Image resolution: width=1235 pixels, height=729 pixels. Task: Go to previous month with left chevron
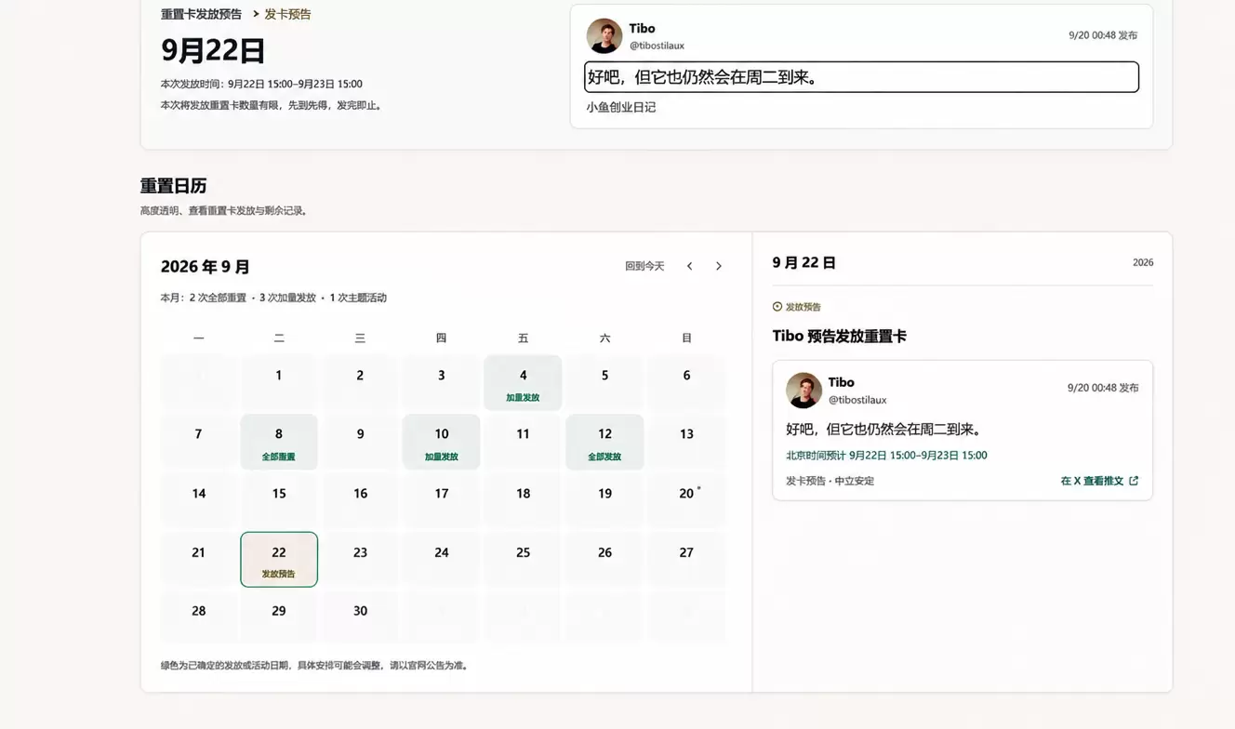[x=689, y=266]
